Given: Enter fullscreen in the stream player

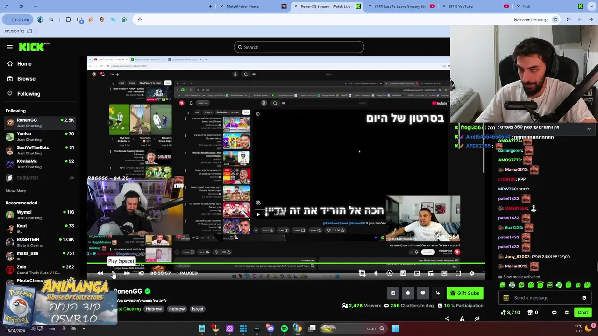Looking at the screenshot, I should pyautogui.click(x=458, y=273).
